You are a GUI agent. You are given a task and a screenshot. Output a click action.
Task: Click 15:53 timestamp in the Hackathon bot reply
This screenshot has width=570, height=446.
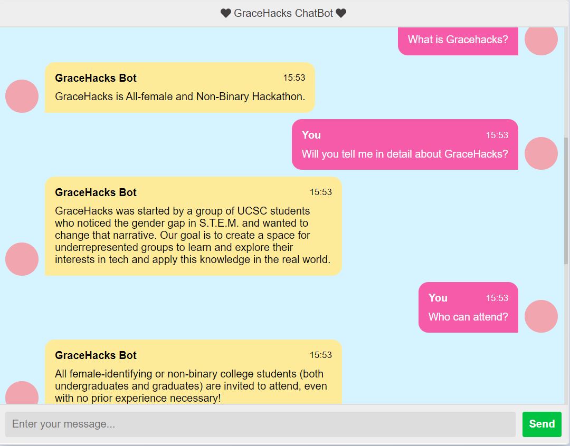294,77
